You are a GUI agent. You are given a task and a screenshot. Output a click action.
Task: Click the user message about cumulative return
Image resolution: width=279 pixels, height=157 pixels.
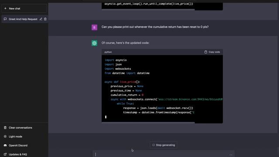[155, 27]
